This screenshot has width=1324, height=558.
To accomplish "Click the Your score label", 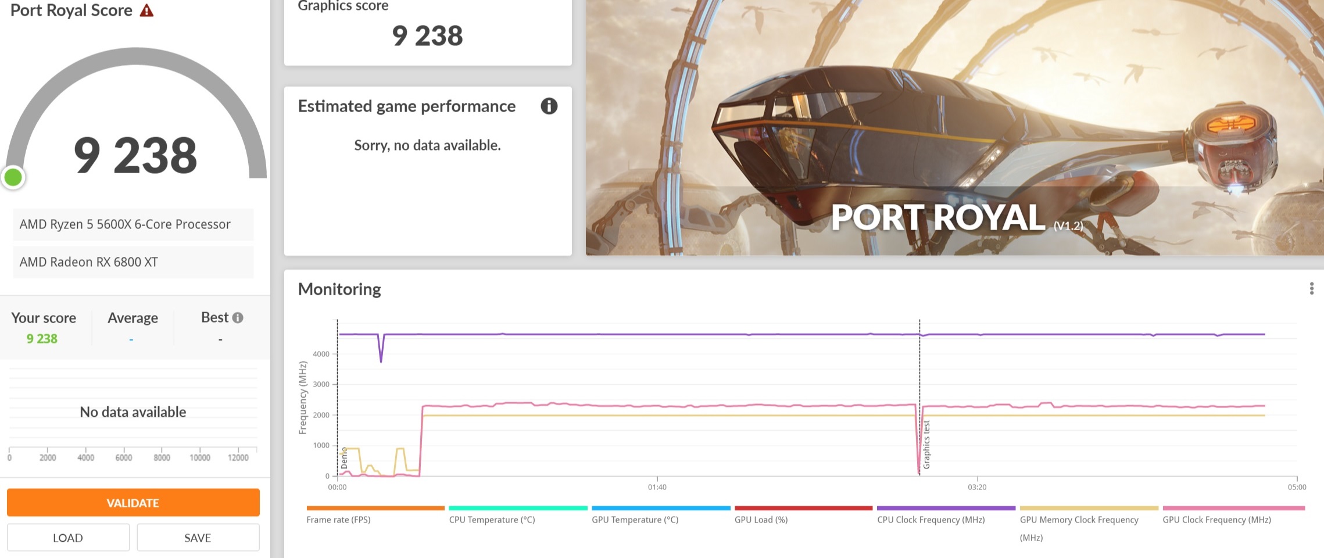I will point(44,318).
